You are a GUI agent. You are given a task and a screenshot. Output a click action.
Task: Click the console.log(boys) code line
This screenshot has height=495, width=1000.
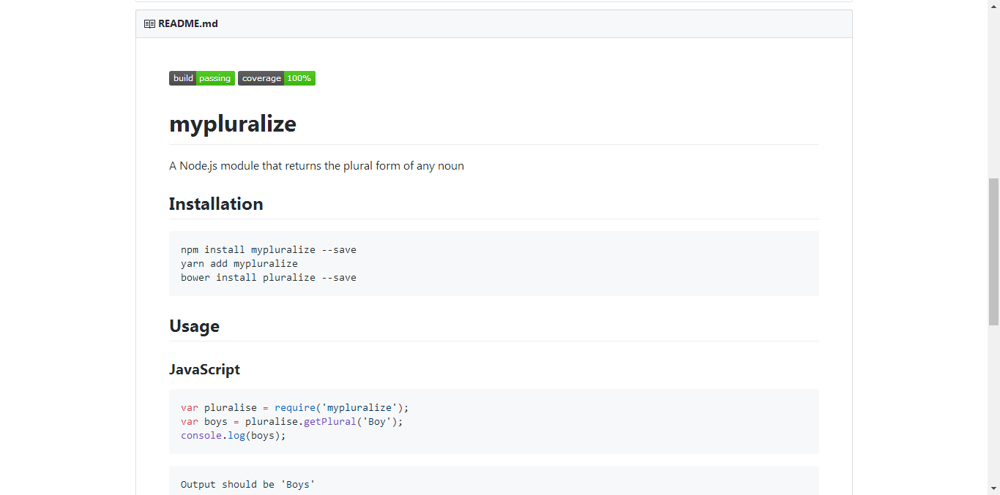234,436
